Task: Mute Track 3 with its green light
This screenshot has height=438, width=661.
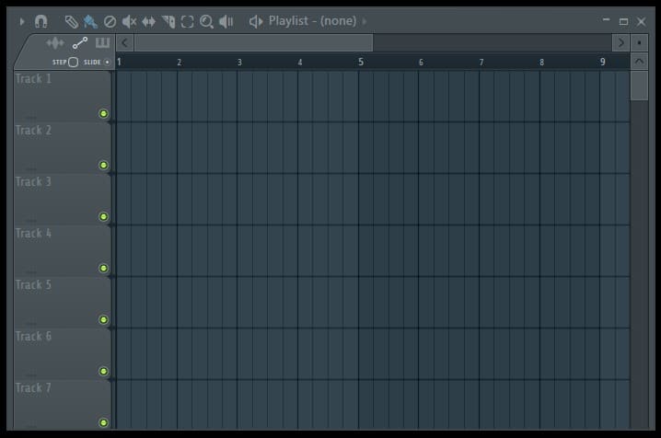Action: (103, 216)
